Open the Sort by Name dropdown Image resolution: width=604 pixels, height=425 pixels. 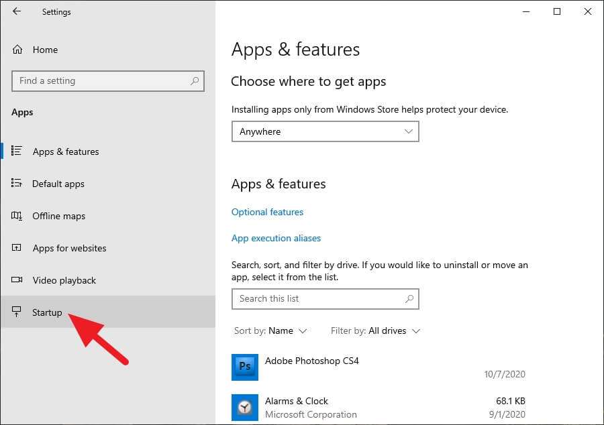pyautogui.click(x=271, y=330)
